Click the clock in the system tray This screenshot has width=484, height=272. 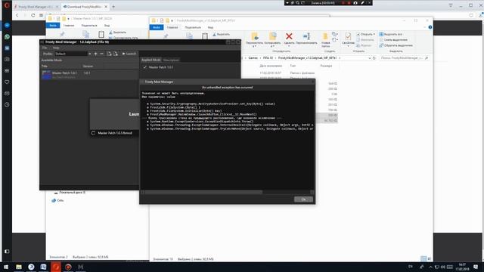[462, 267]
